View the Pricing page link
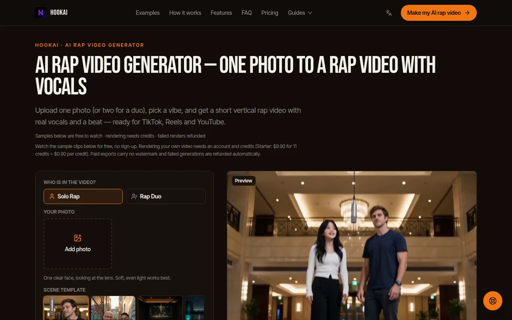Image resolution: width=512 pixels, height=320 pixels. tap(270, 13)
